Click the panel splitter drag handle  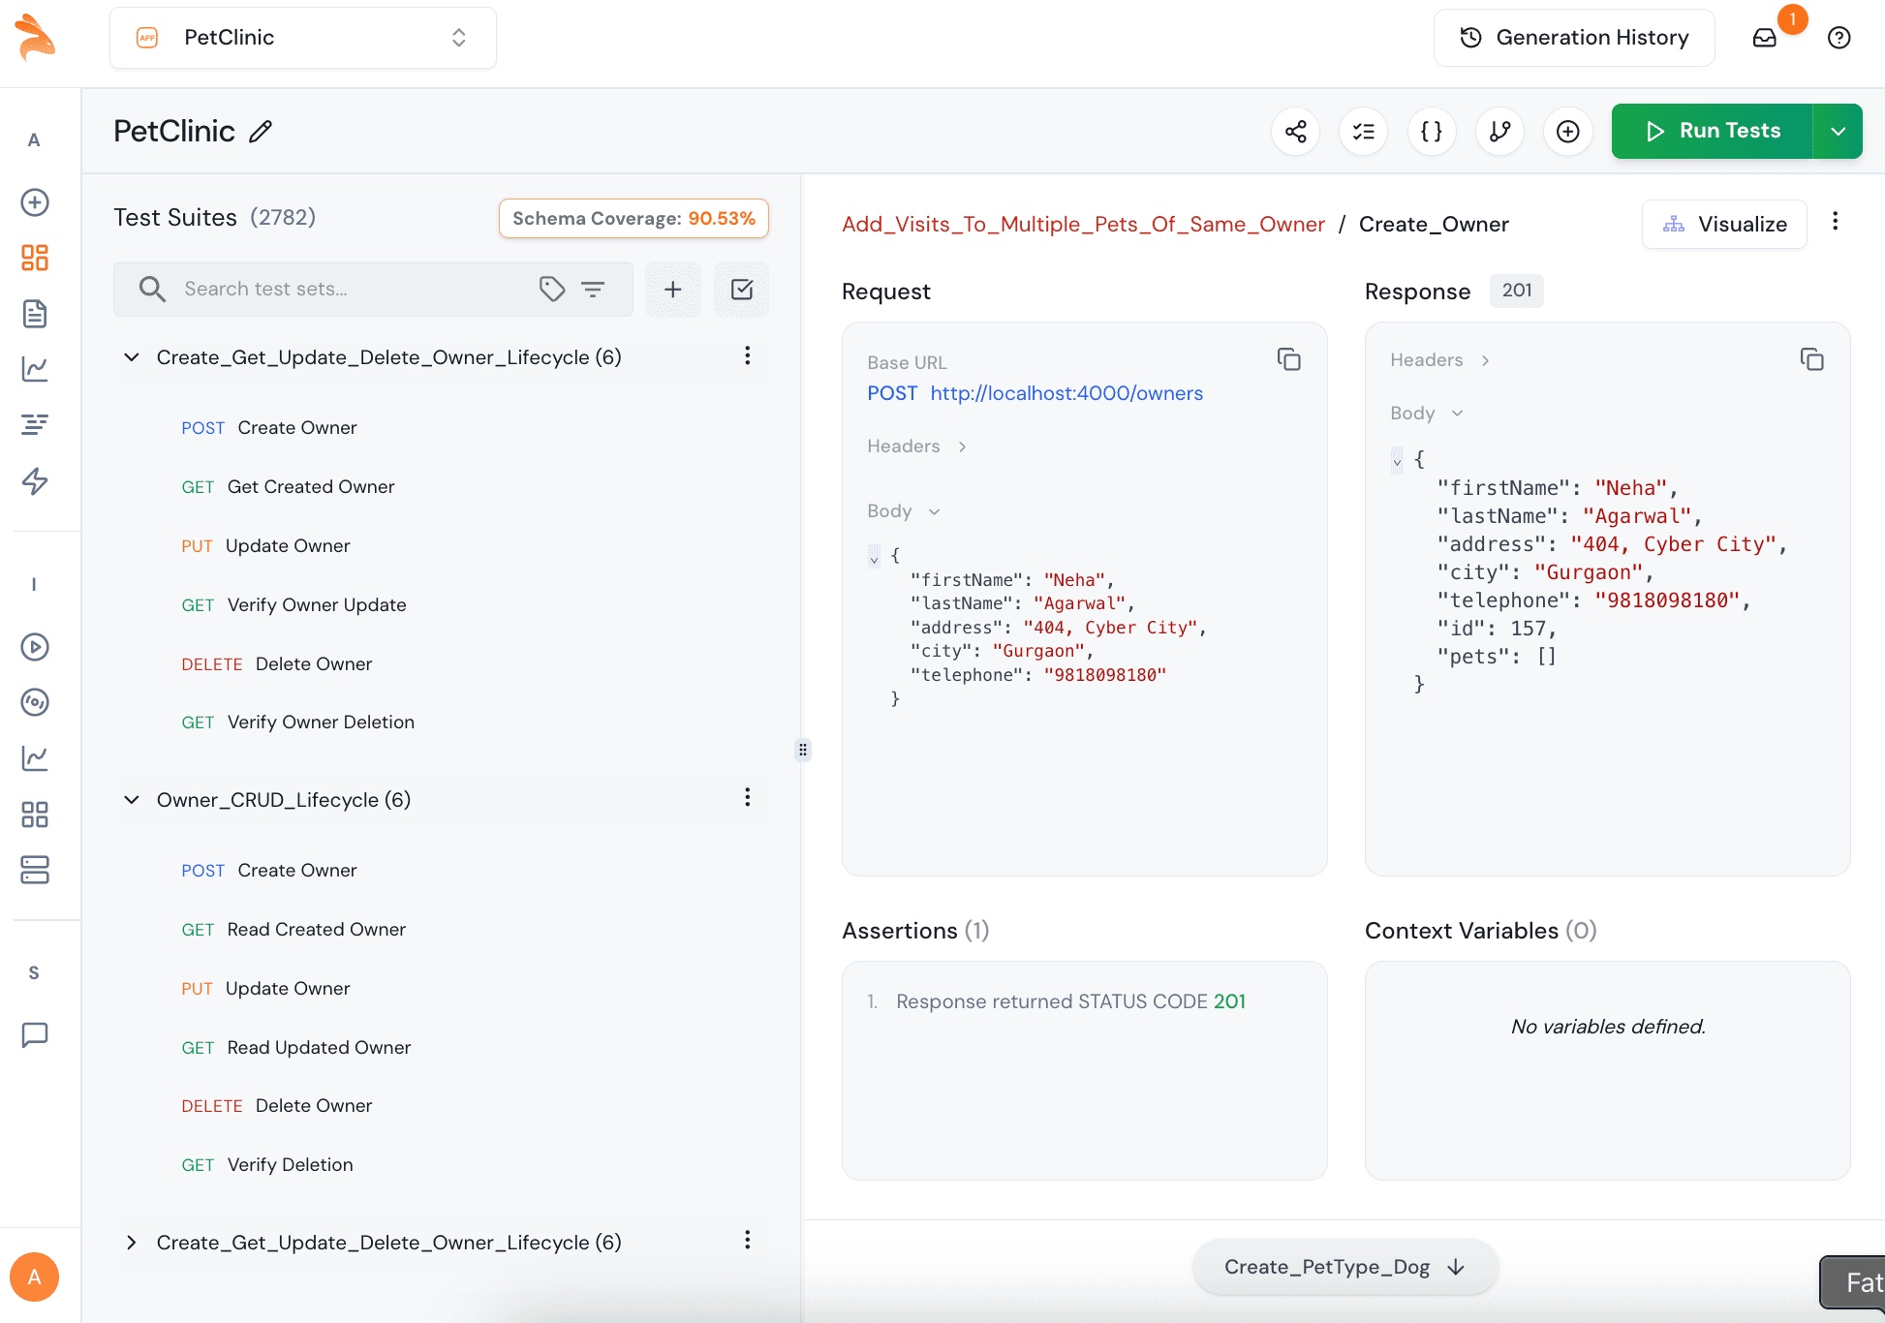coord(803,750)
